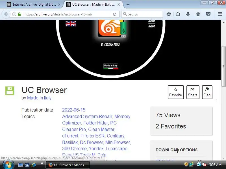Click the green floppy disk software icon
The image size is (226, 169).
pos(10,91)
